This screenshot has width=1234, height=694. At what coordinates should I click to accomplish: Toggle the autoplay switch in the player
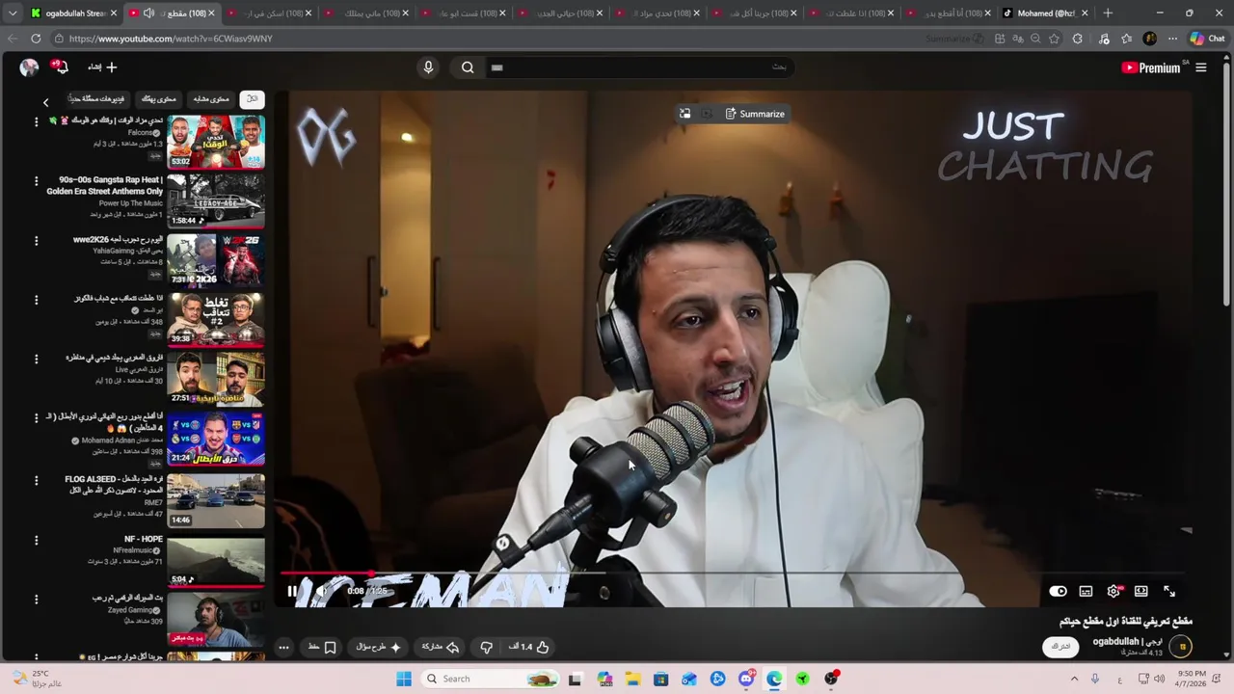1058,591
